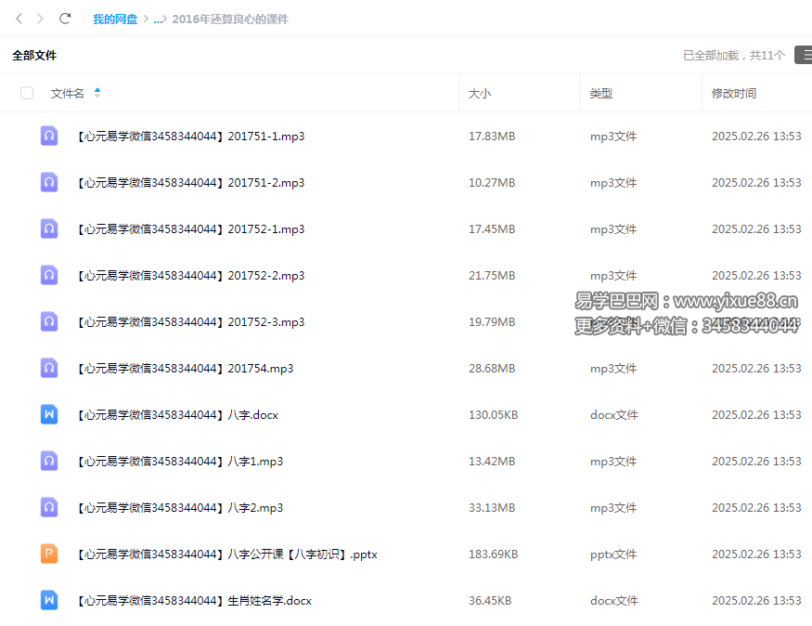Click the 修改时间 column header
The width and height of the screenshot is (812, 626).
(x=733, y=94)
